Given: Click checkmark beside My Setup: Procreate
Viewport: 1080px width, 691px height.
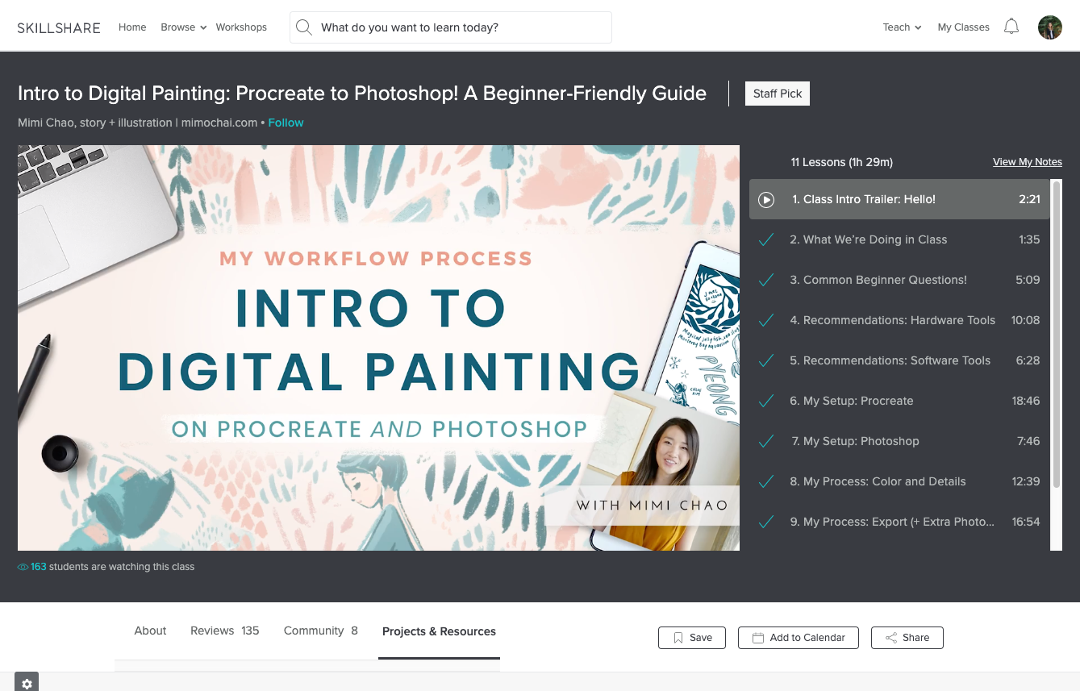Looking at the screenshot, I should (766, 401).
